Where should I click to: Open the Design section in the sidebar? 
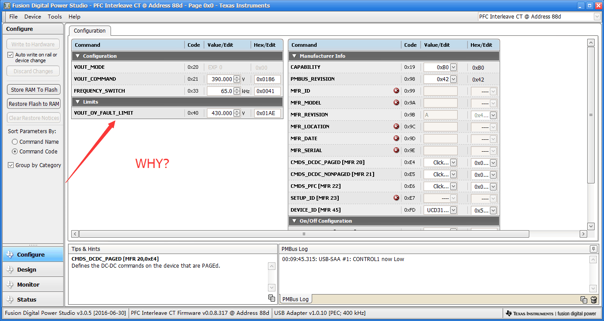click(x=33, y=269)
